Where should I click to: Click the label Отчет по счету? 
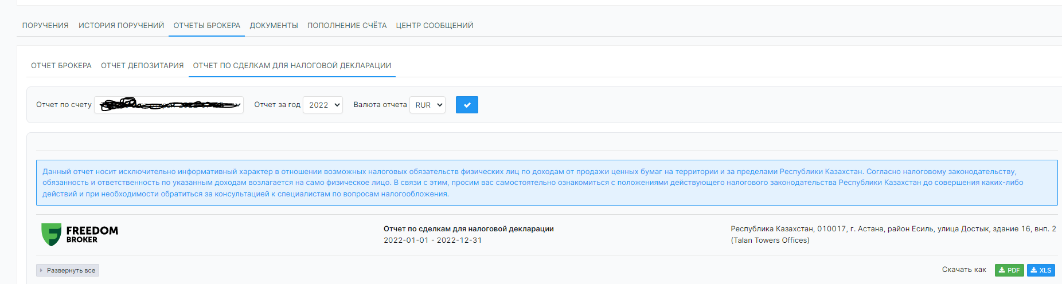(64, 105)
